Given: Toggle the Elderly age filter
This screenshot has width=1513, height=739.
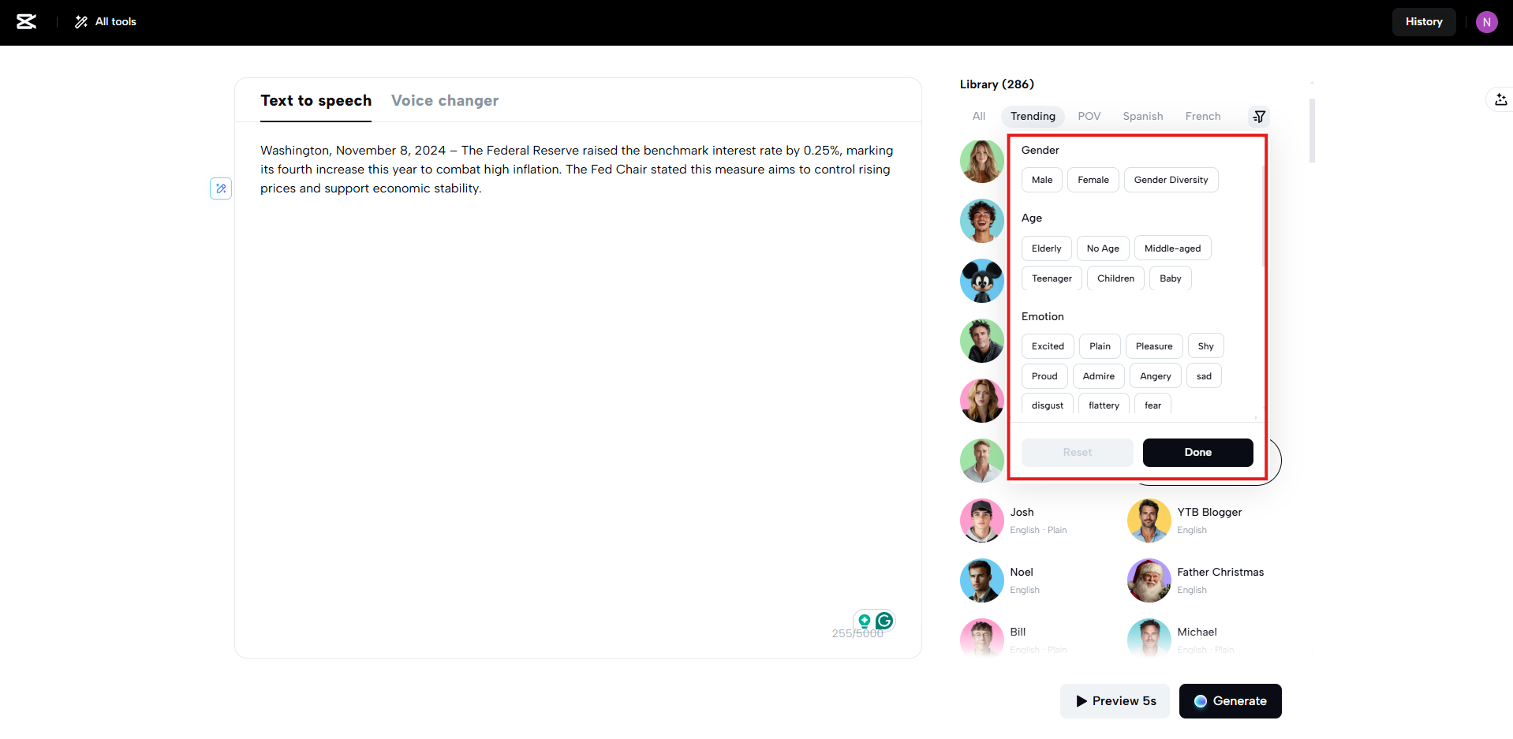Looking at the screenshot, I should coord(1047,248).
